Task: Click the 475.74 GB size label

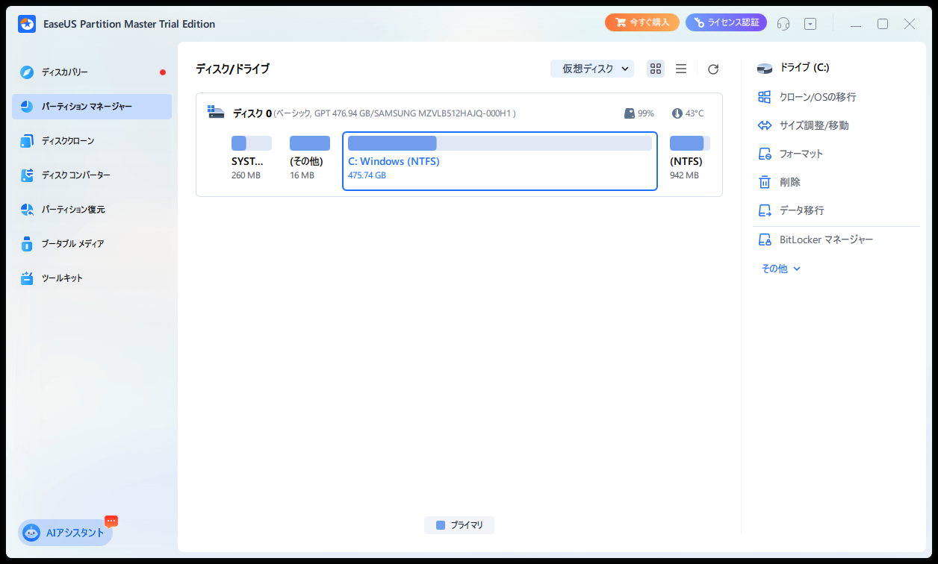Action: pyautogui.click(x=367, y=175)
